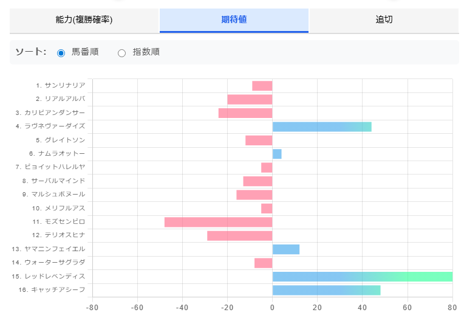The width and height of the screenshot is (464, 315).
Task: Click the pink bar for horse 5 グレイトソン
Action: (259, 140)
